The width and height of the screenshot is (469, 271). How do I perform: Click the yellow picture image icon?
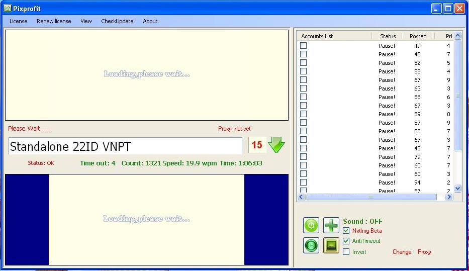coord(331,245)
